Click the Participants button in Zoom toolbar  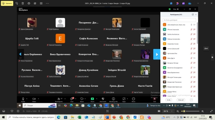pos(59,100)
